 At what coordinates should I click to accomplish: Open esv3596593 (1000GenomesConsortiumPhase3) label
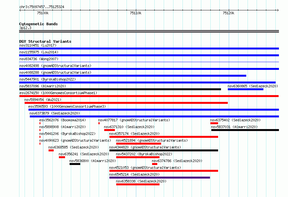(67, 106)
